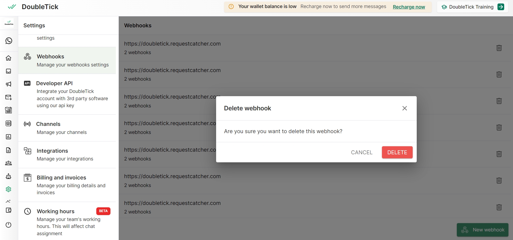
Task: Click the power logout icon
Action: pyautogui.click(x=9, y=225)
